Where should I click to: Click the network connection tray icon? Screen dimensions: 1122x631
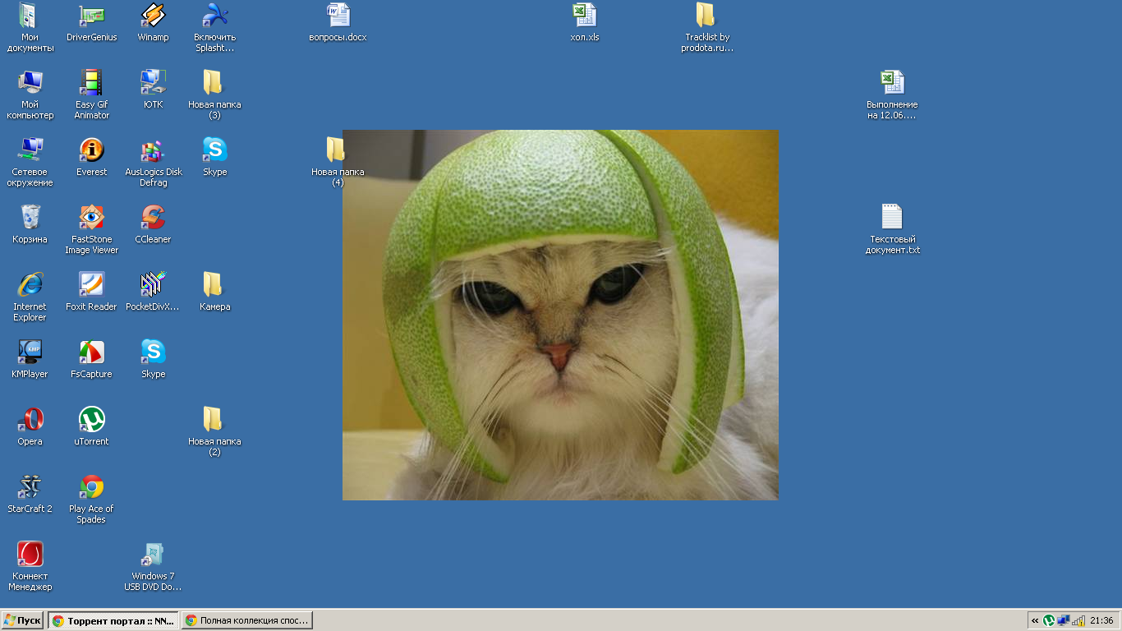[1064, 620]
